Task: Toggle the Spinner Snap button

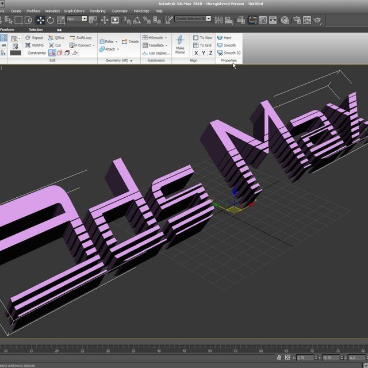Action: pos(157,20)
